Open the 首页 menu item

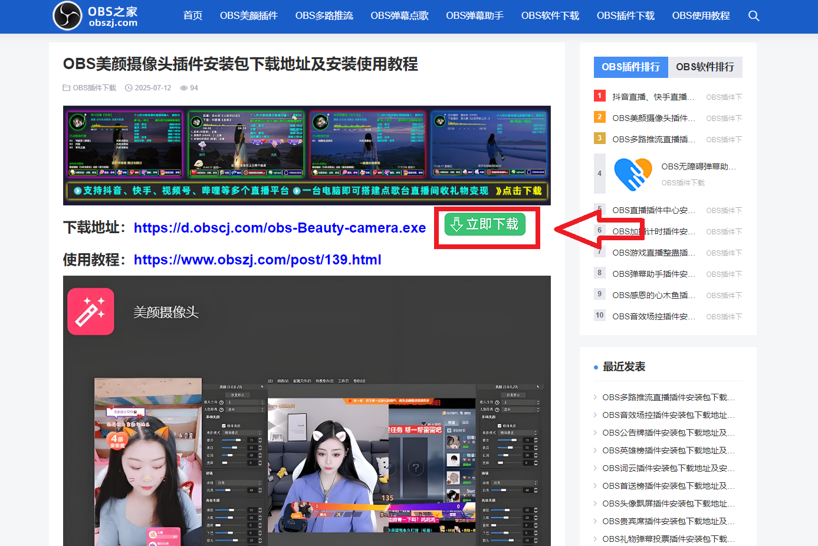(x=192, y=16)
